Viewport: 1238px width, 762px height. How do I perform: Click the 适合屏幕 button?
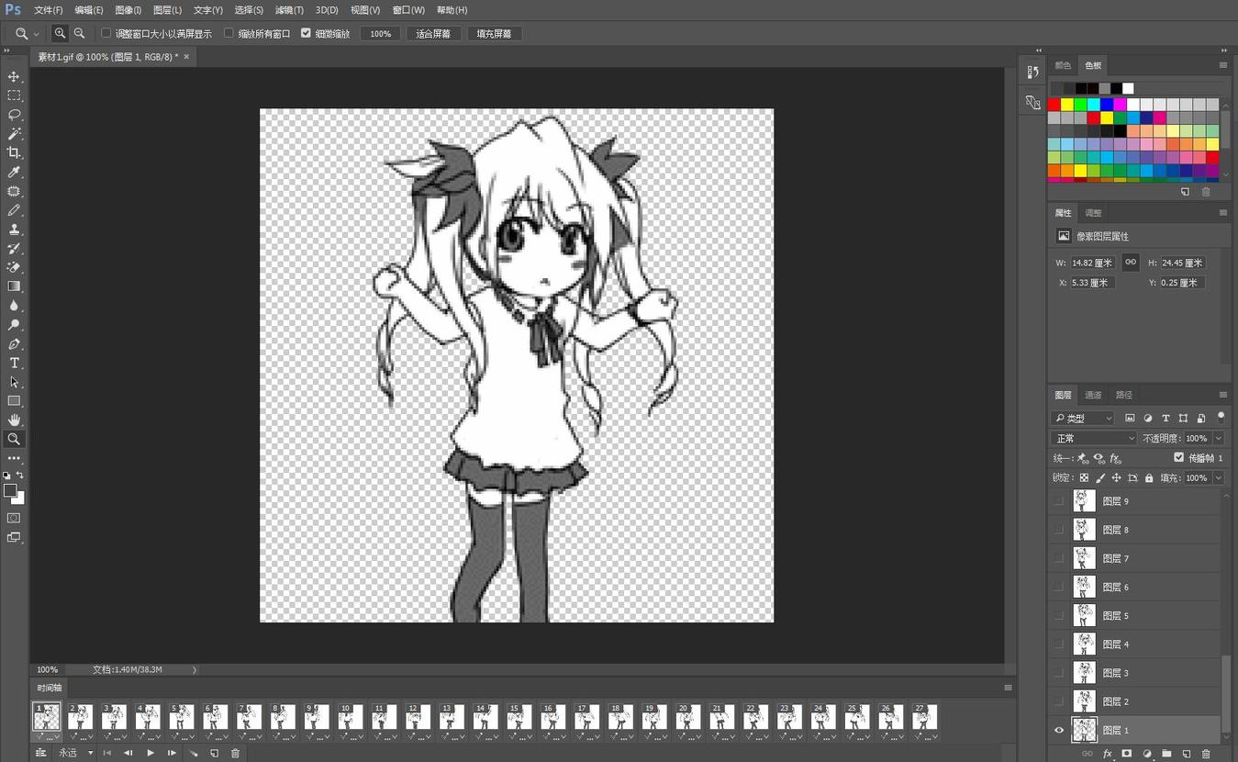433,33
